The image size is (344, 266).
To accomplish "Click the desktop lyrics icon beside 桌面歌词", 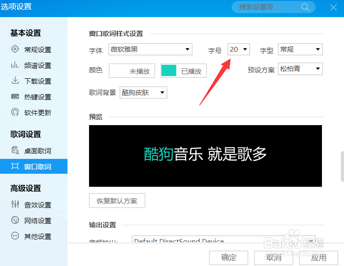I will click(x=15, y=150).
